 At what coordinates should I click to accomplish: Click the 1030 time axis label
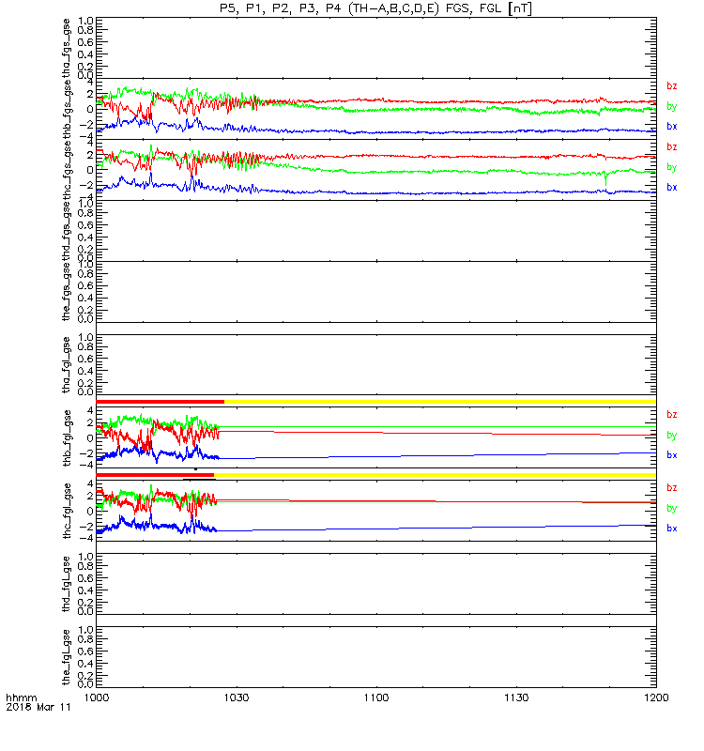click(x=237, y=697)
